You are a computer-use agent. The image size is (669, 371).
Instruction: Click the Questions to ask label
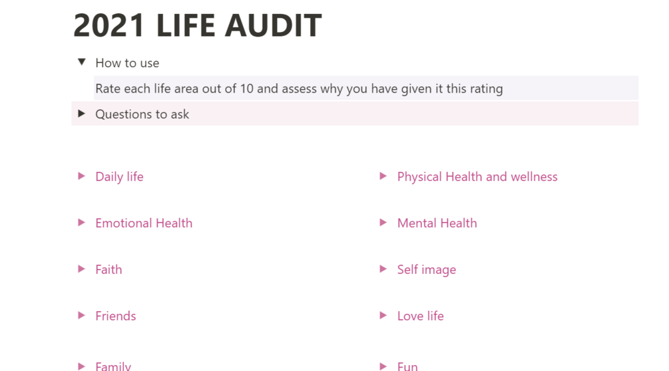(142, 114)
